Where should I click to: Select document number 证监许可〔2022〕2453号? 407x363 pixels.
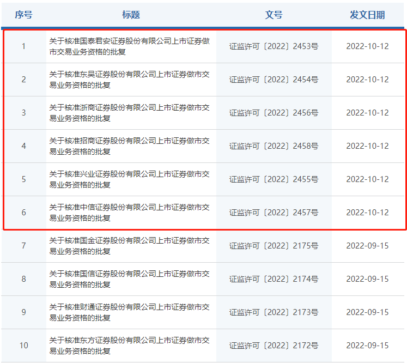point(274,46)
